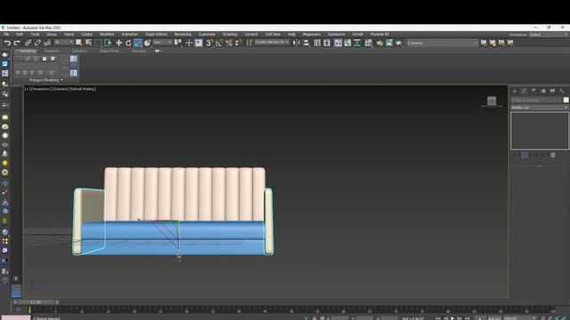
Task: Open the Modify command panel tab
Action: click(x=524, y=91)
